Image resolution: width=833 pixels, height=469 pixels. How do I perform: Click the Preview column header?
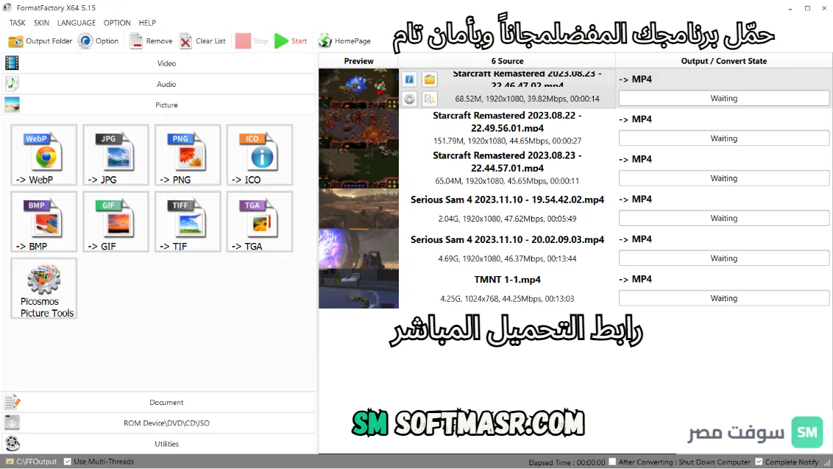(x=358, y=60)
